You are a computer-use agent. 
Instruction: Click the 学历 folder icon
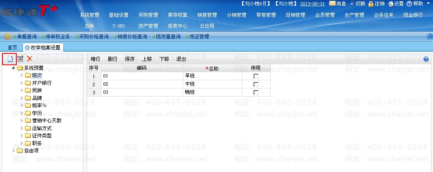pos(28,113)
